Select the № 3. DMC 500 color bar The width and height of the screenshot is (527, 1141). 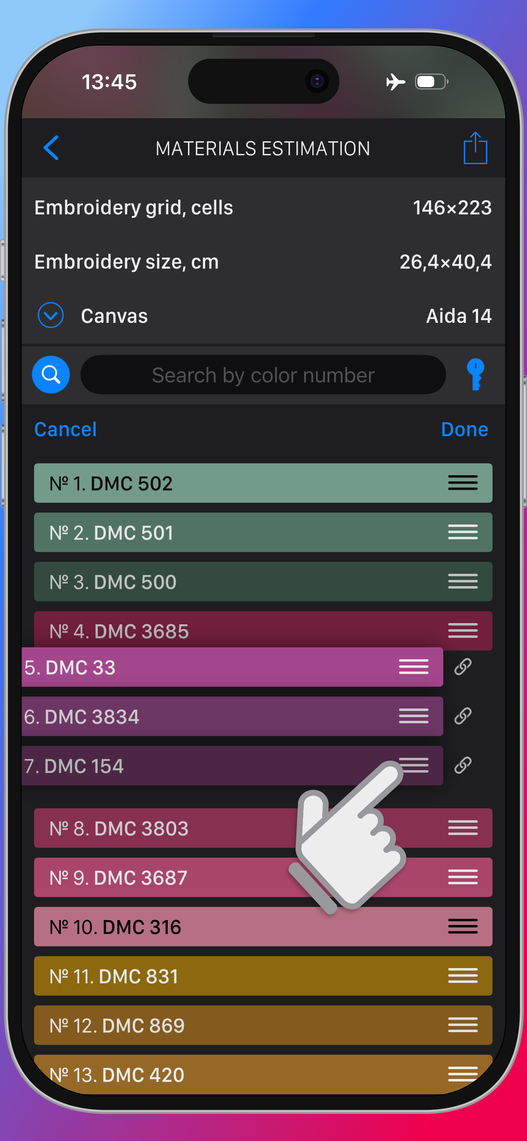tap(263, 581)
